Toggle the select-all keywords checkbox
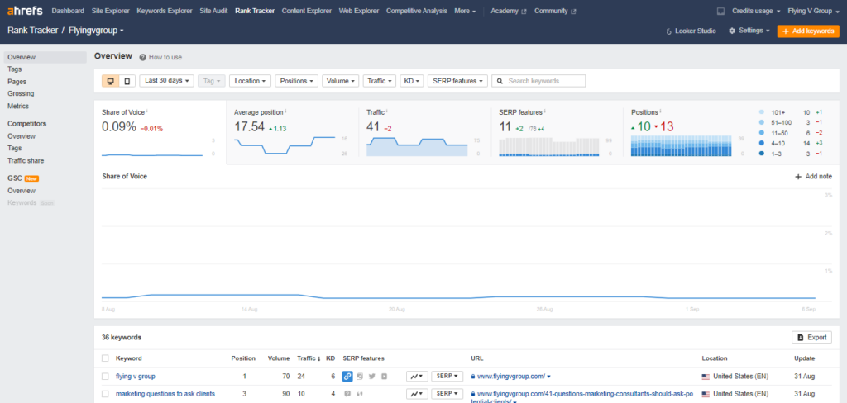The image size is (847, 403). pos(105,358)
